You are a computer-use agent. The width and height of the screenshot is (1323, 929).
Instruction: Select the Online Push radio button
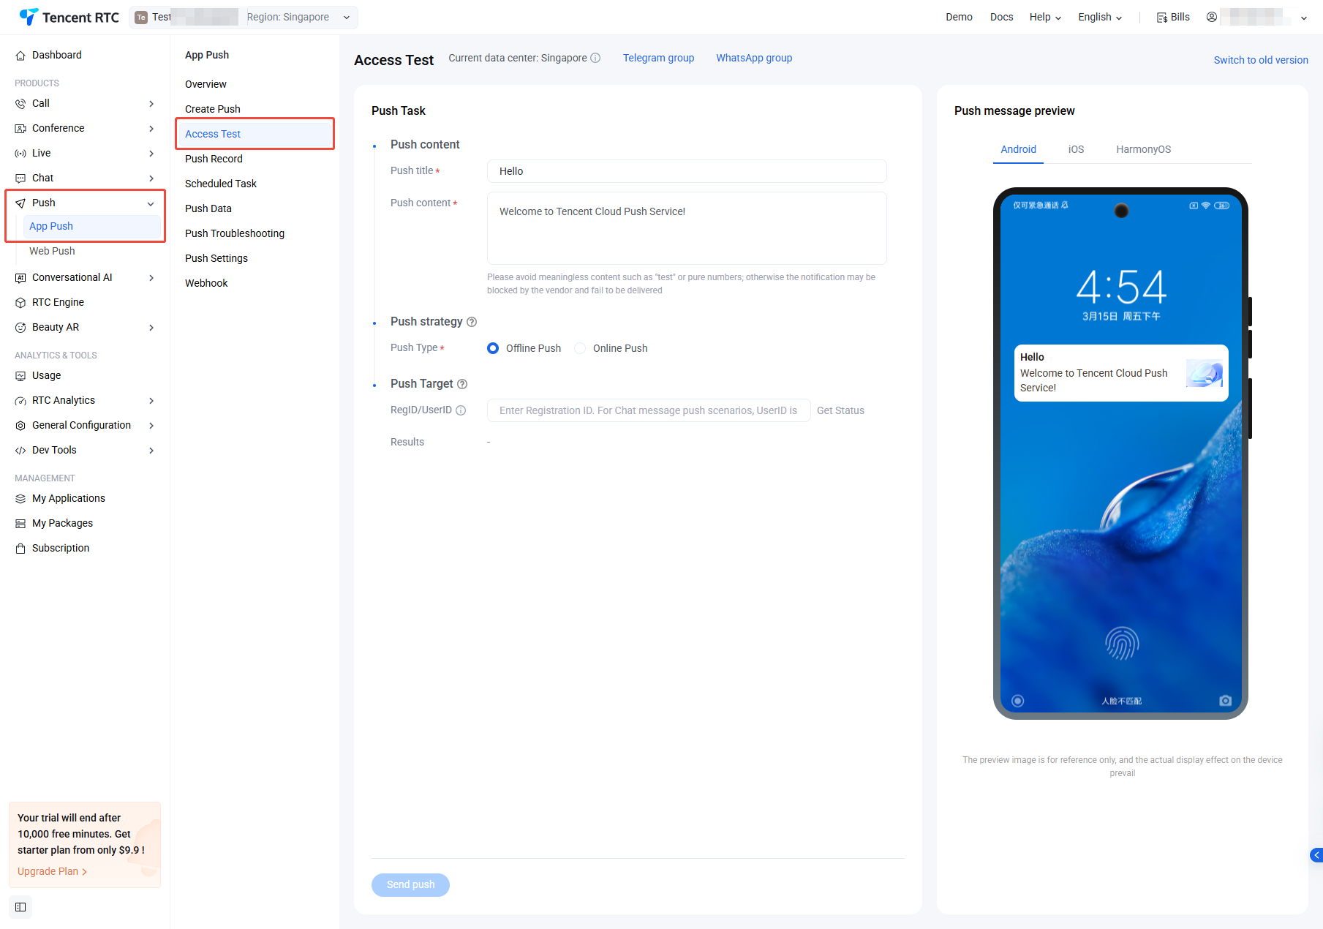point(580,348)
